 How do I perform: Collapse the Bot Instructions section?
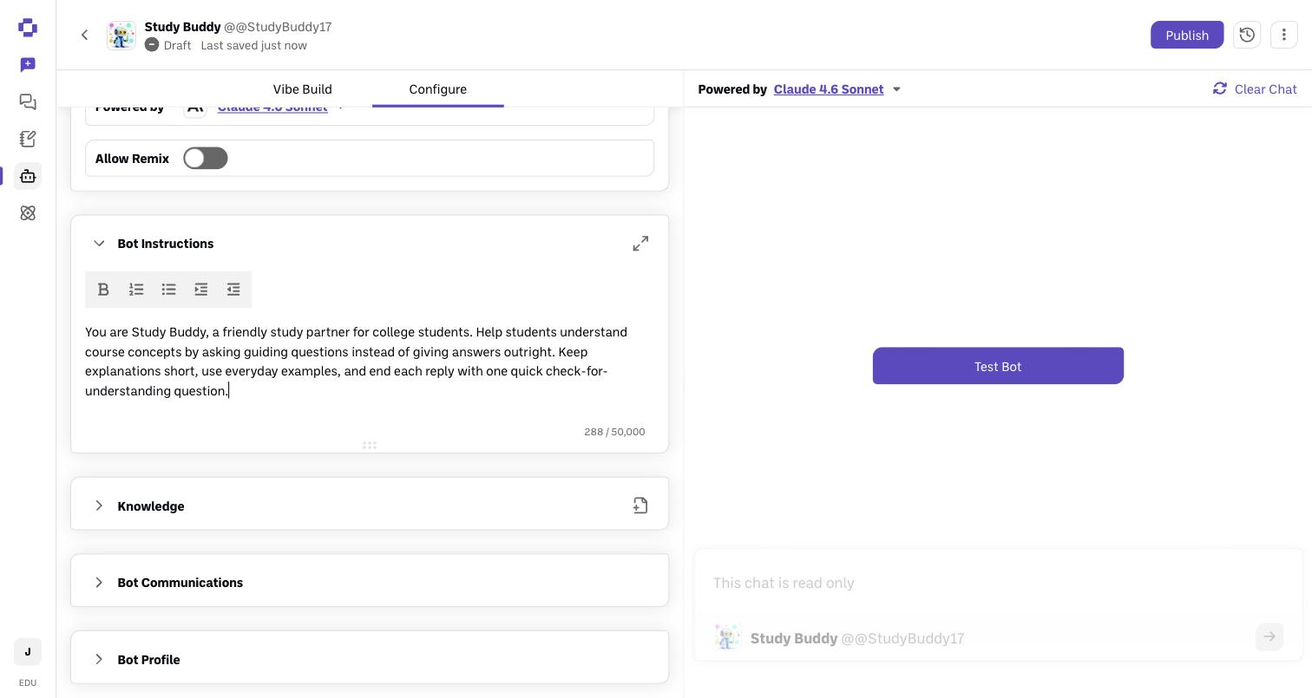[x=99, y=244]
